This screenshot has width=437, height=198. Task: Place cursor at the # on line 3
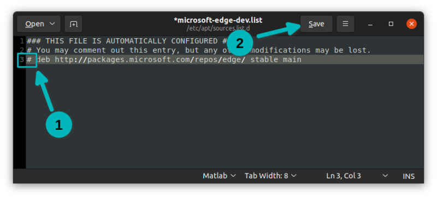coord(29,59)
